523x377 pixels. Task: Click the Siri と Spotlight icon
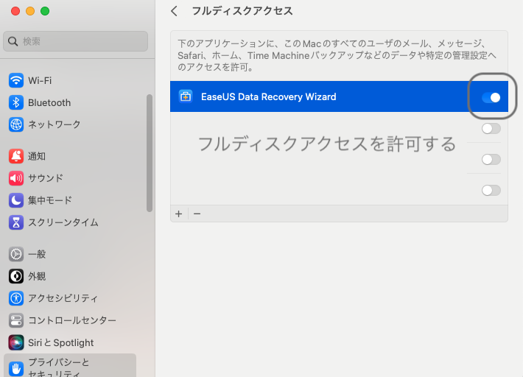16,342
